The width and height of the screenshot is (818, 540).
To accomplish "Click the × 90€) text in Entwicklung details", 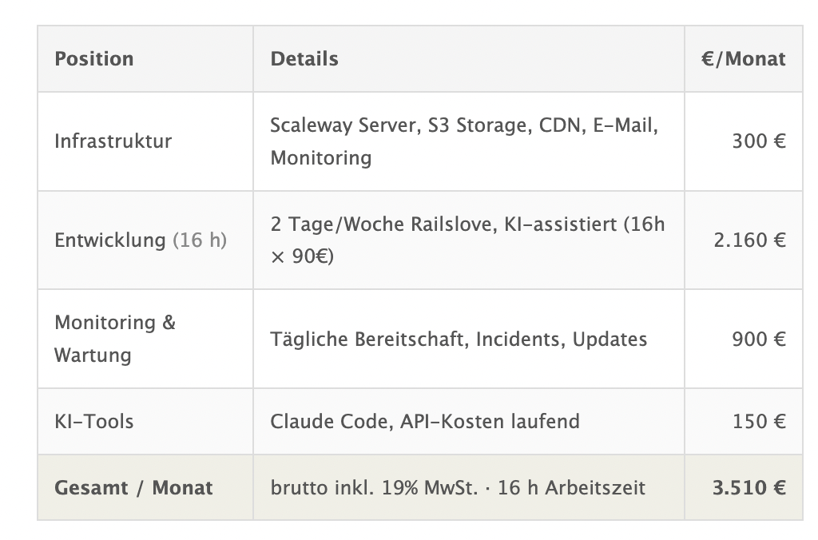I will (302, 256).
